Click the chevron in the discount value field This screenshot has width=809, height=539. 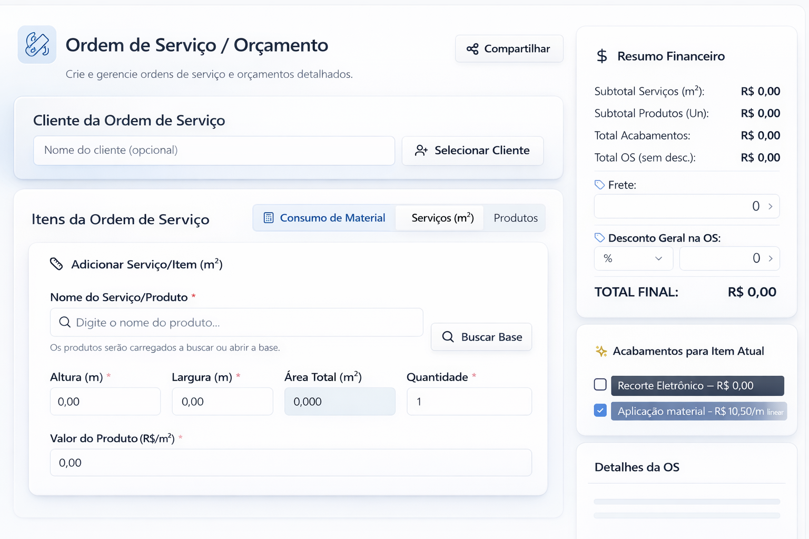(x=771, y=258)
